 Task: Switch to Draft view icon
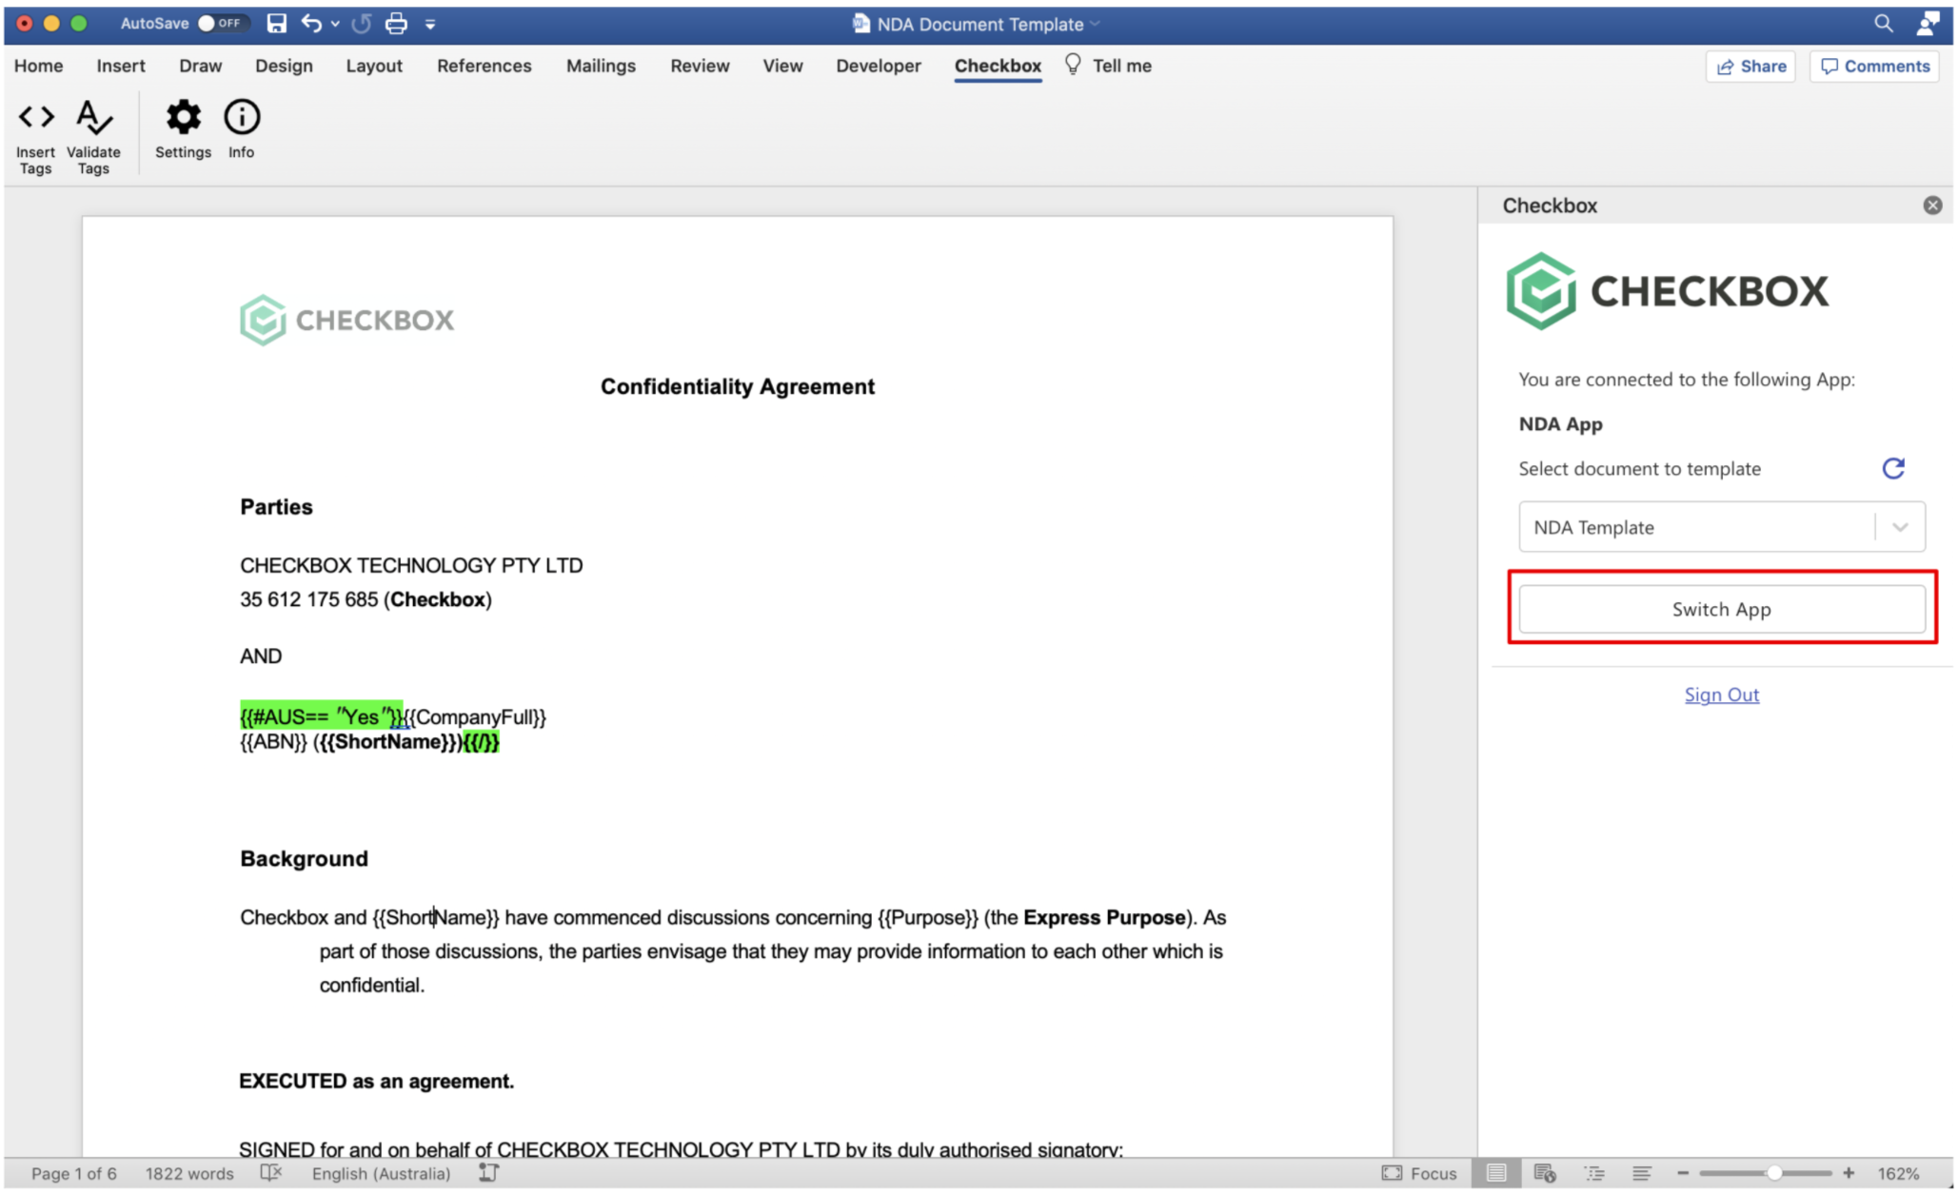point(1642,1173)
